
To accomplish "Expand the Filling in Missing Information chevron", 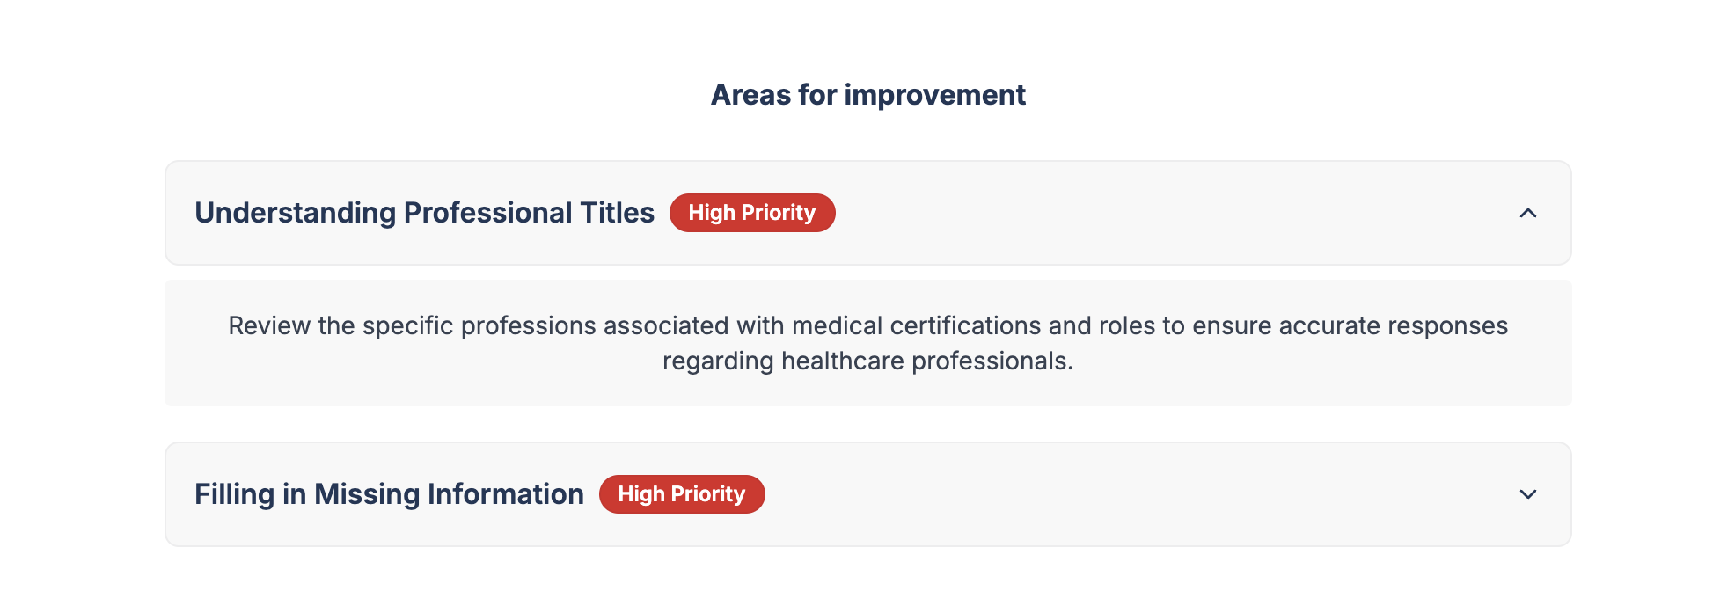I will click(x=1527, y=494).
